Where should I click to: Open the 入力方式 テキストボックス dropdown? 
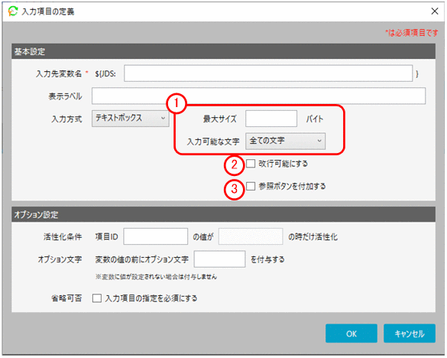pyautogui.click(x=131, y=119)
